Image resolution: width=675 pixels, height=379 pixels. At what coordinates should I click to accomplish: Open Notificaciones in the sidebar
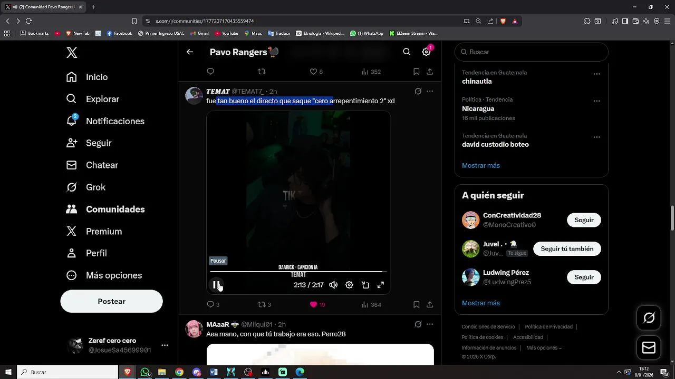105,121
